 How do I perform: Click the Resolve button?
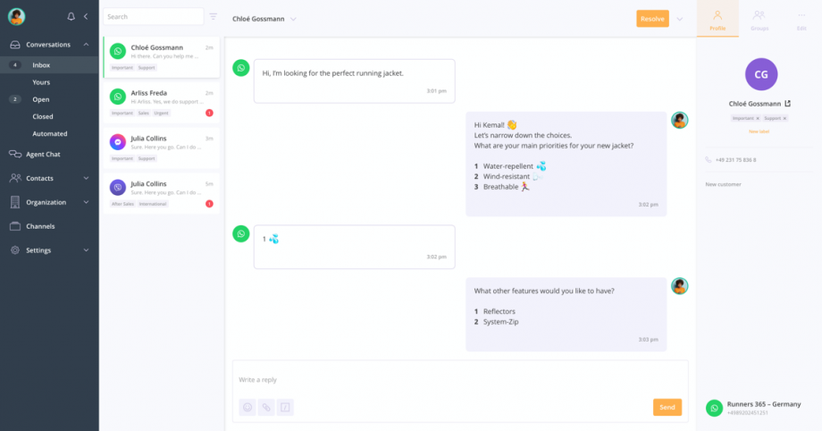point(652,19)
